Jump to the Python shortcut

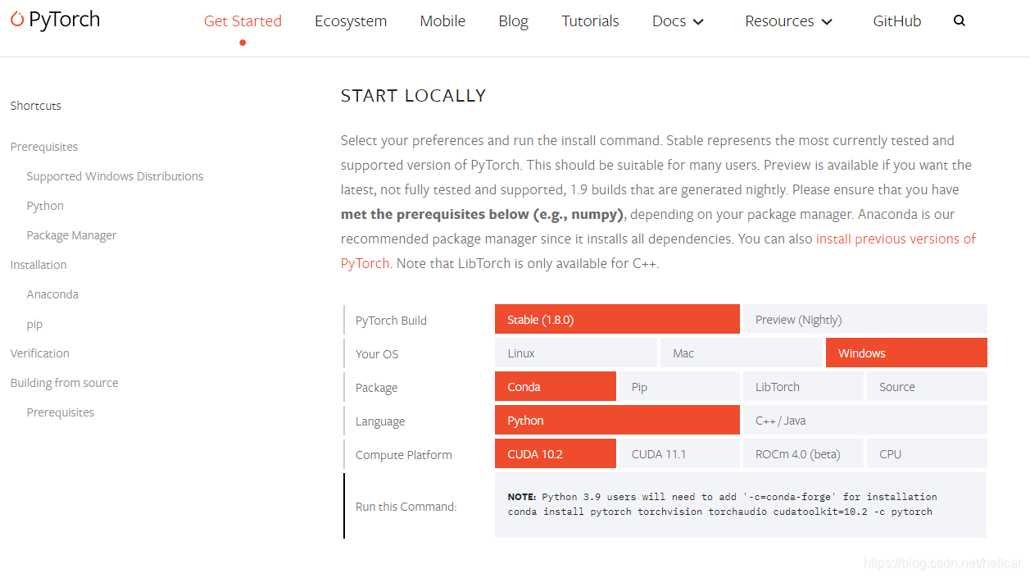45,206
